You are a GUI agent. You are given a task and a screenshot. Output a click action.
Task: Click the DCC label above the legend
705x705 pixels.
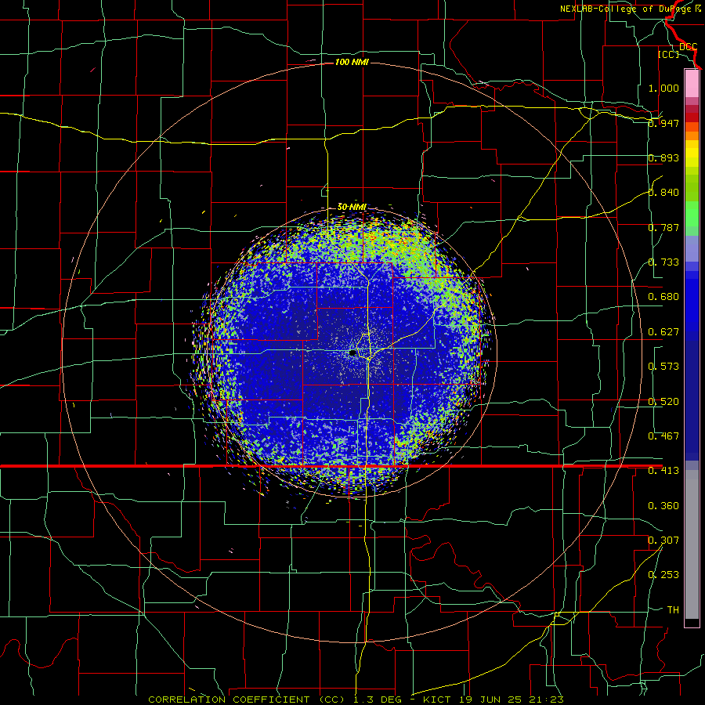point(688,47)
